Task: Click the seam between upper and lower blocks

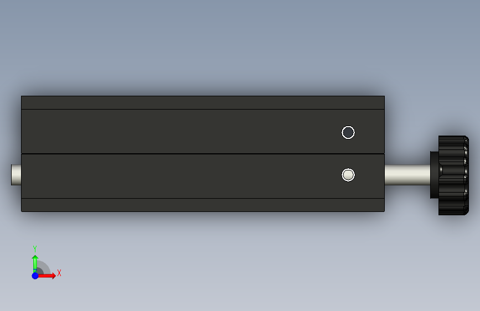Action: pyautogui.click(x=203, y=154)
